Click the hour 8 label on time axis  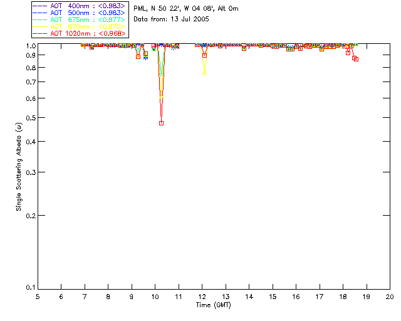(x=108, y=297)
